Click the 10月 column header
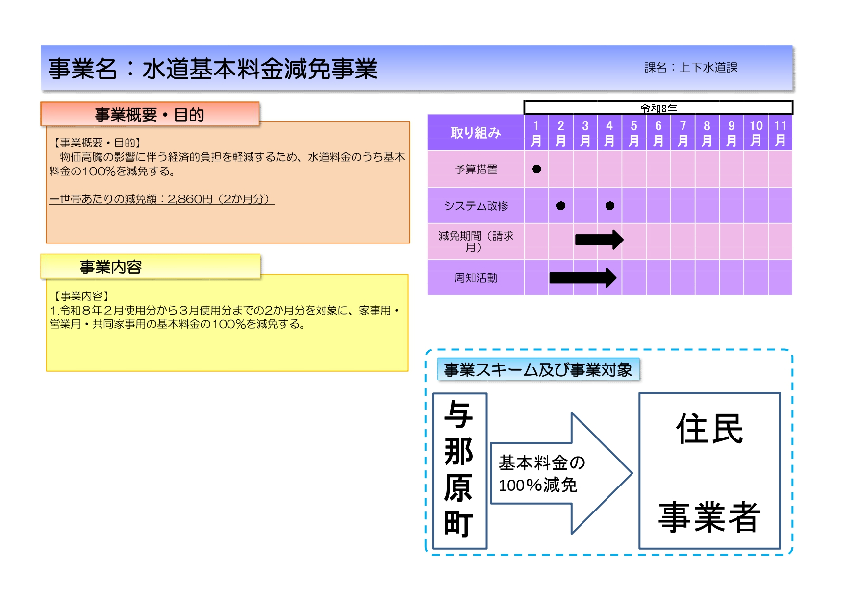 point(756,133)
